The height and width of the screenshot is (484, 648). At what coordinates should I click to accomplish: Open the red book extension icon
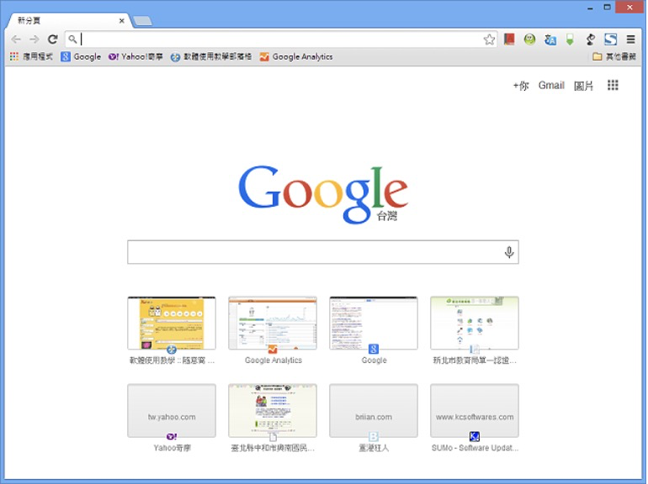pos(509,39)
